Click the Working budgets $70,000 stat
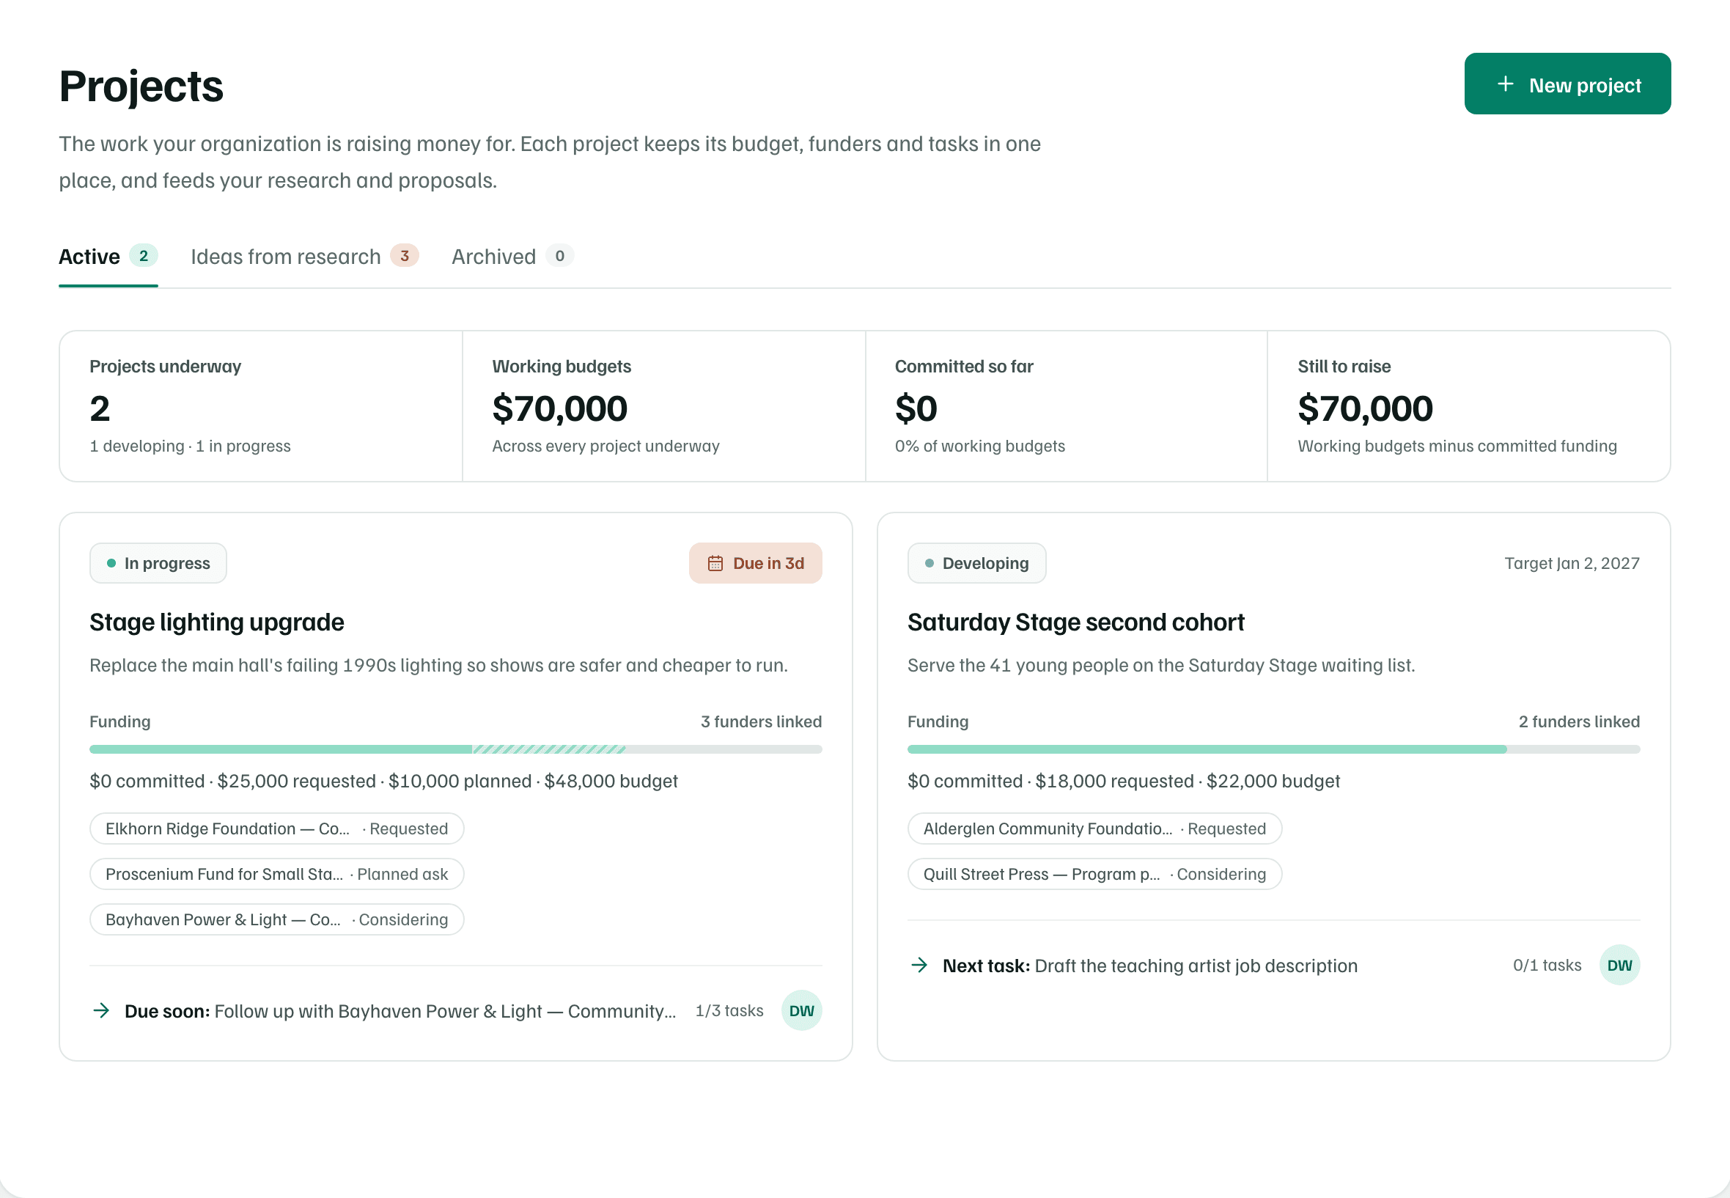The height and width of the screenshot is (1198, 1730). pyautogui.click(x=663, y=406)
